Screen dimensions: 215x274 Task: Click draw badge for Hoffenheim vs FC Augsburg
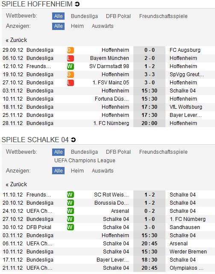(71, 50)
